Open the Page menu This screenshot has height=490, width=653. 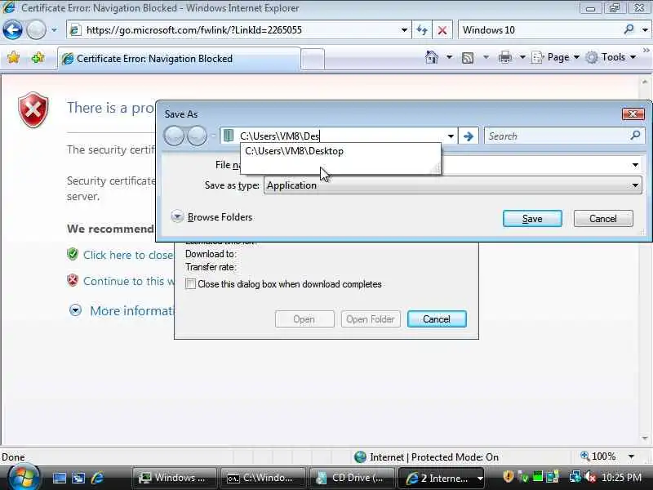coord(556,57)
